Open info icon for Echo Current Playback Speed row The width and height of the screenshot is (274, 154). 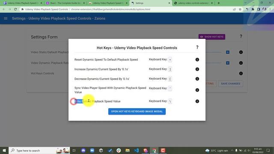pos(197,101)
